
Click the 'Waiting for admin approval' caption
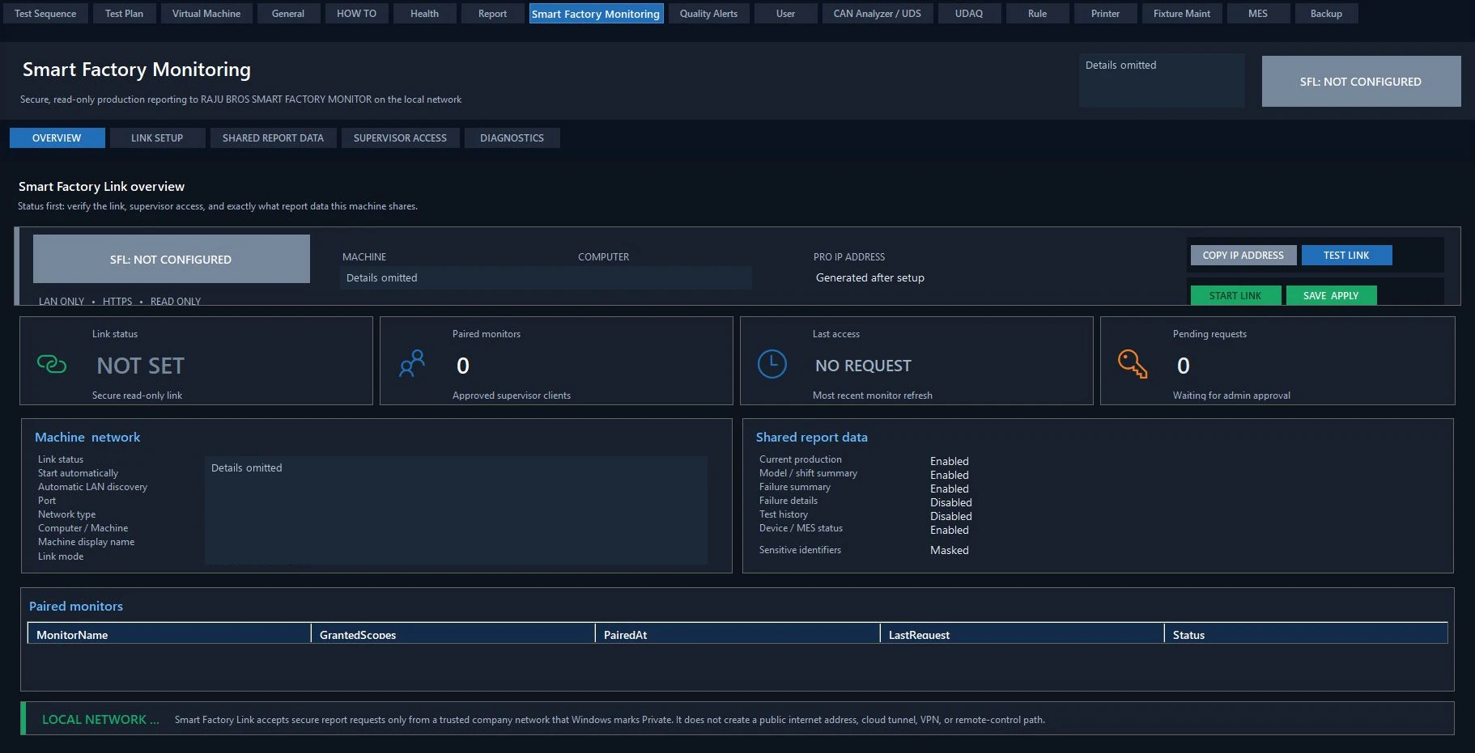pyautogui.click(x=1231, y=396)
